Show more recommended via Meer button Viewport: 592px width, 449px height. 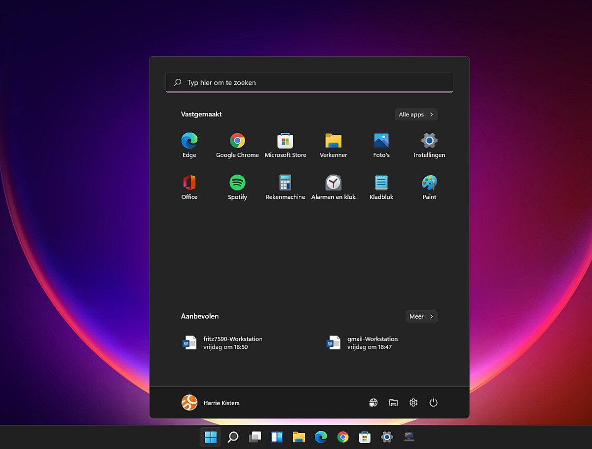[421, 316]
